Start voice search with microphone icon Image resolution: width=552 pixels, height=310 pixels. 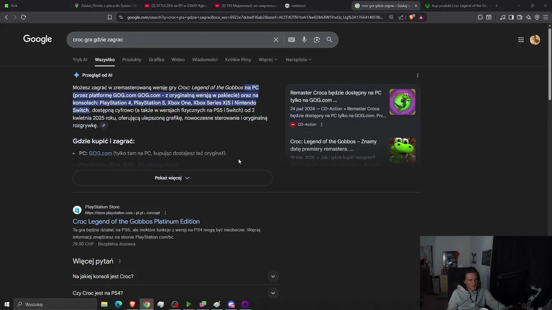pyautogui.click(x=304, y=40)
